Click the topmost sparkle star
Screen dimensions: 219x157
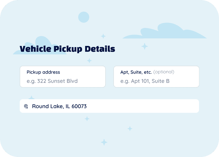[103, 36]
